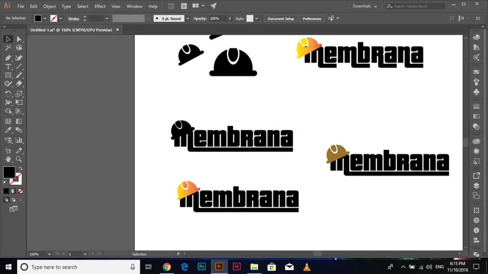Expand the Opacity slider arrow
The image size is (488, 274).
point(230,19)
